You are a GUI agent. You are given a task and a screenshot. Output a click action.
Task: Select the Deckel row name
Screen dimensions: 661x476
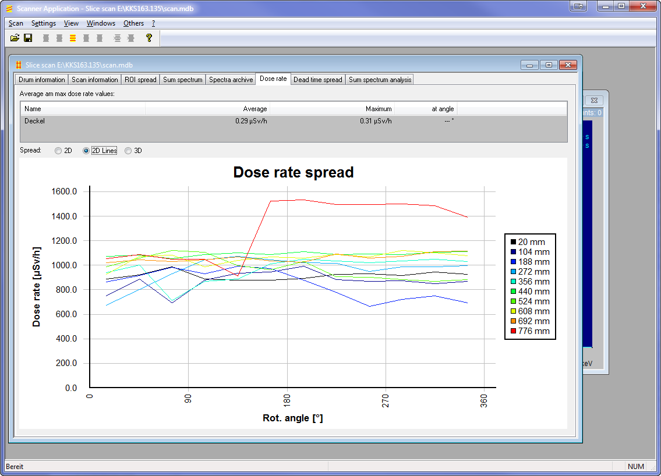tap(34, 121)
